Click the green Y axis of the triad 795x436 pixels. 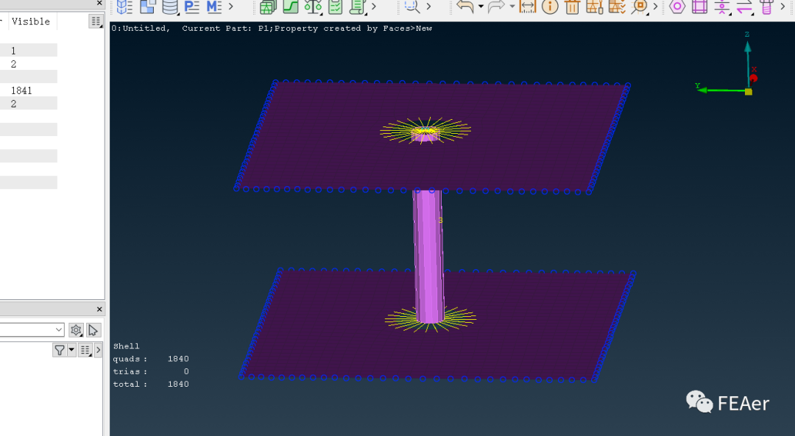coord(720,90)
